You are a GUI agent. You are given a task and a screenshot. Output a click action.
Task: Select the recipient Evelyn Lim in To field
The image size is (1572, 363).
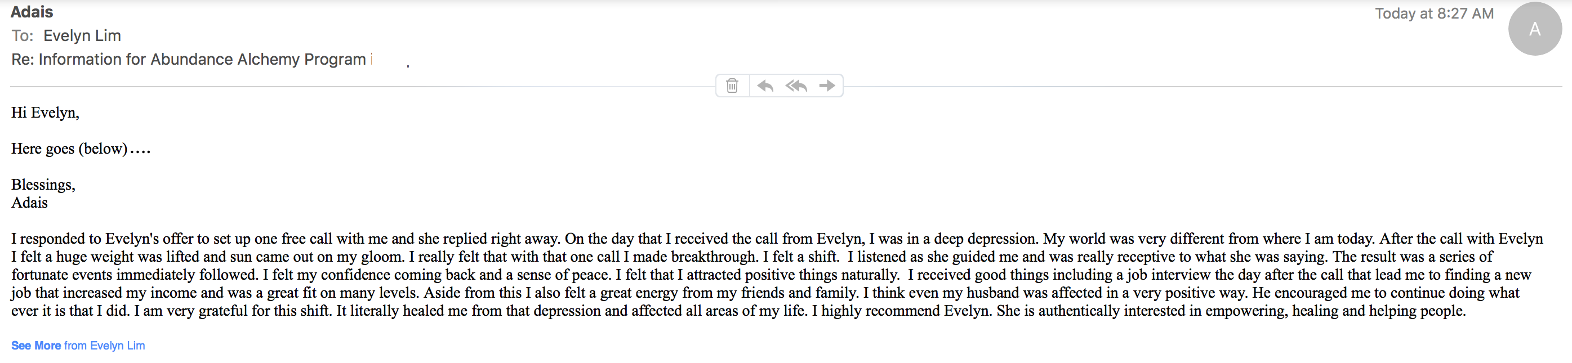pos(82,35)
